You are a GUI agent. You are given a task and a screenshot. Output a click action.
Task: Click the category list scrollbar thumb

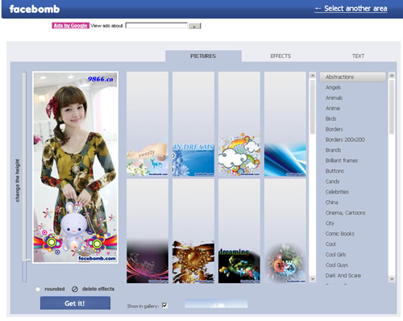pos(392,107)
